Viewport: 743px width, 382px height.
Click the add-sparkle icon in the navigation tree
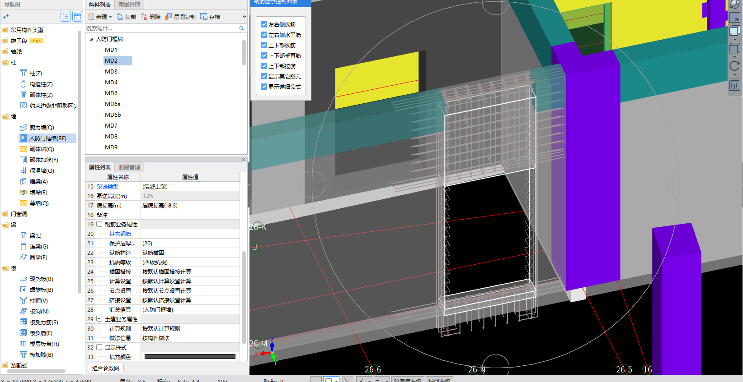[x=6, y=17]
